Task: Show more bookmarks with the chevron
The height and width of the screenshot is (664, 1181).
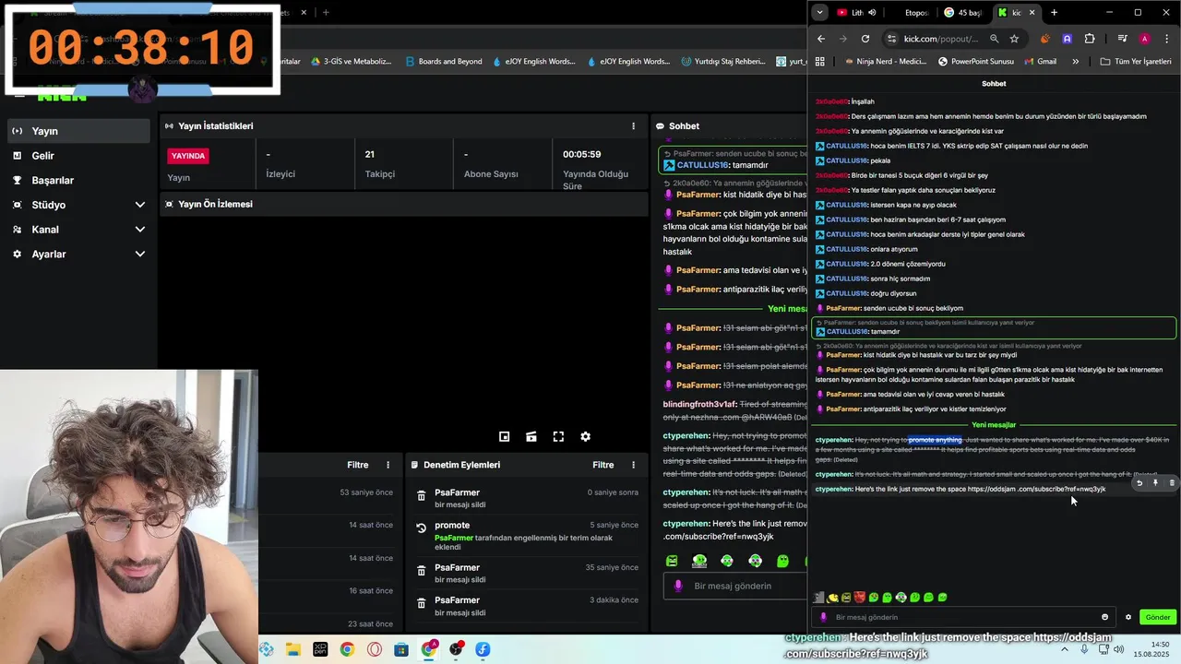Action: [1075, 62]
